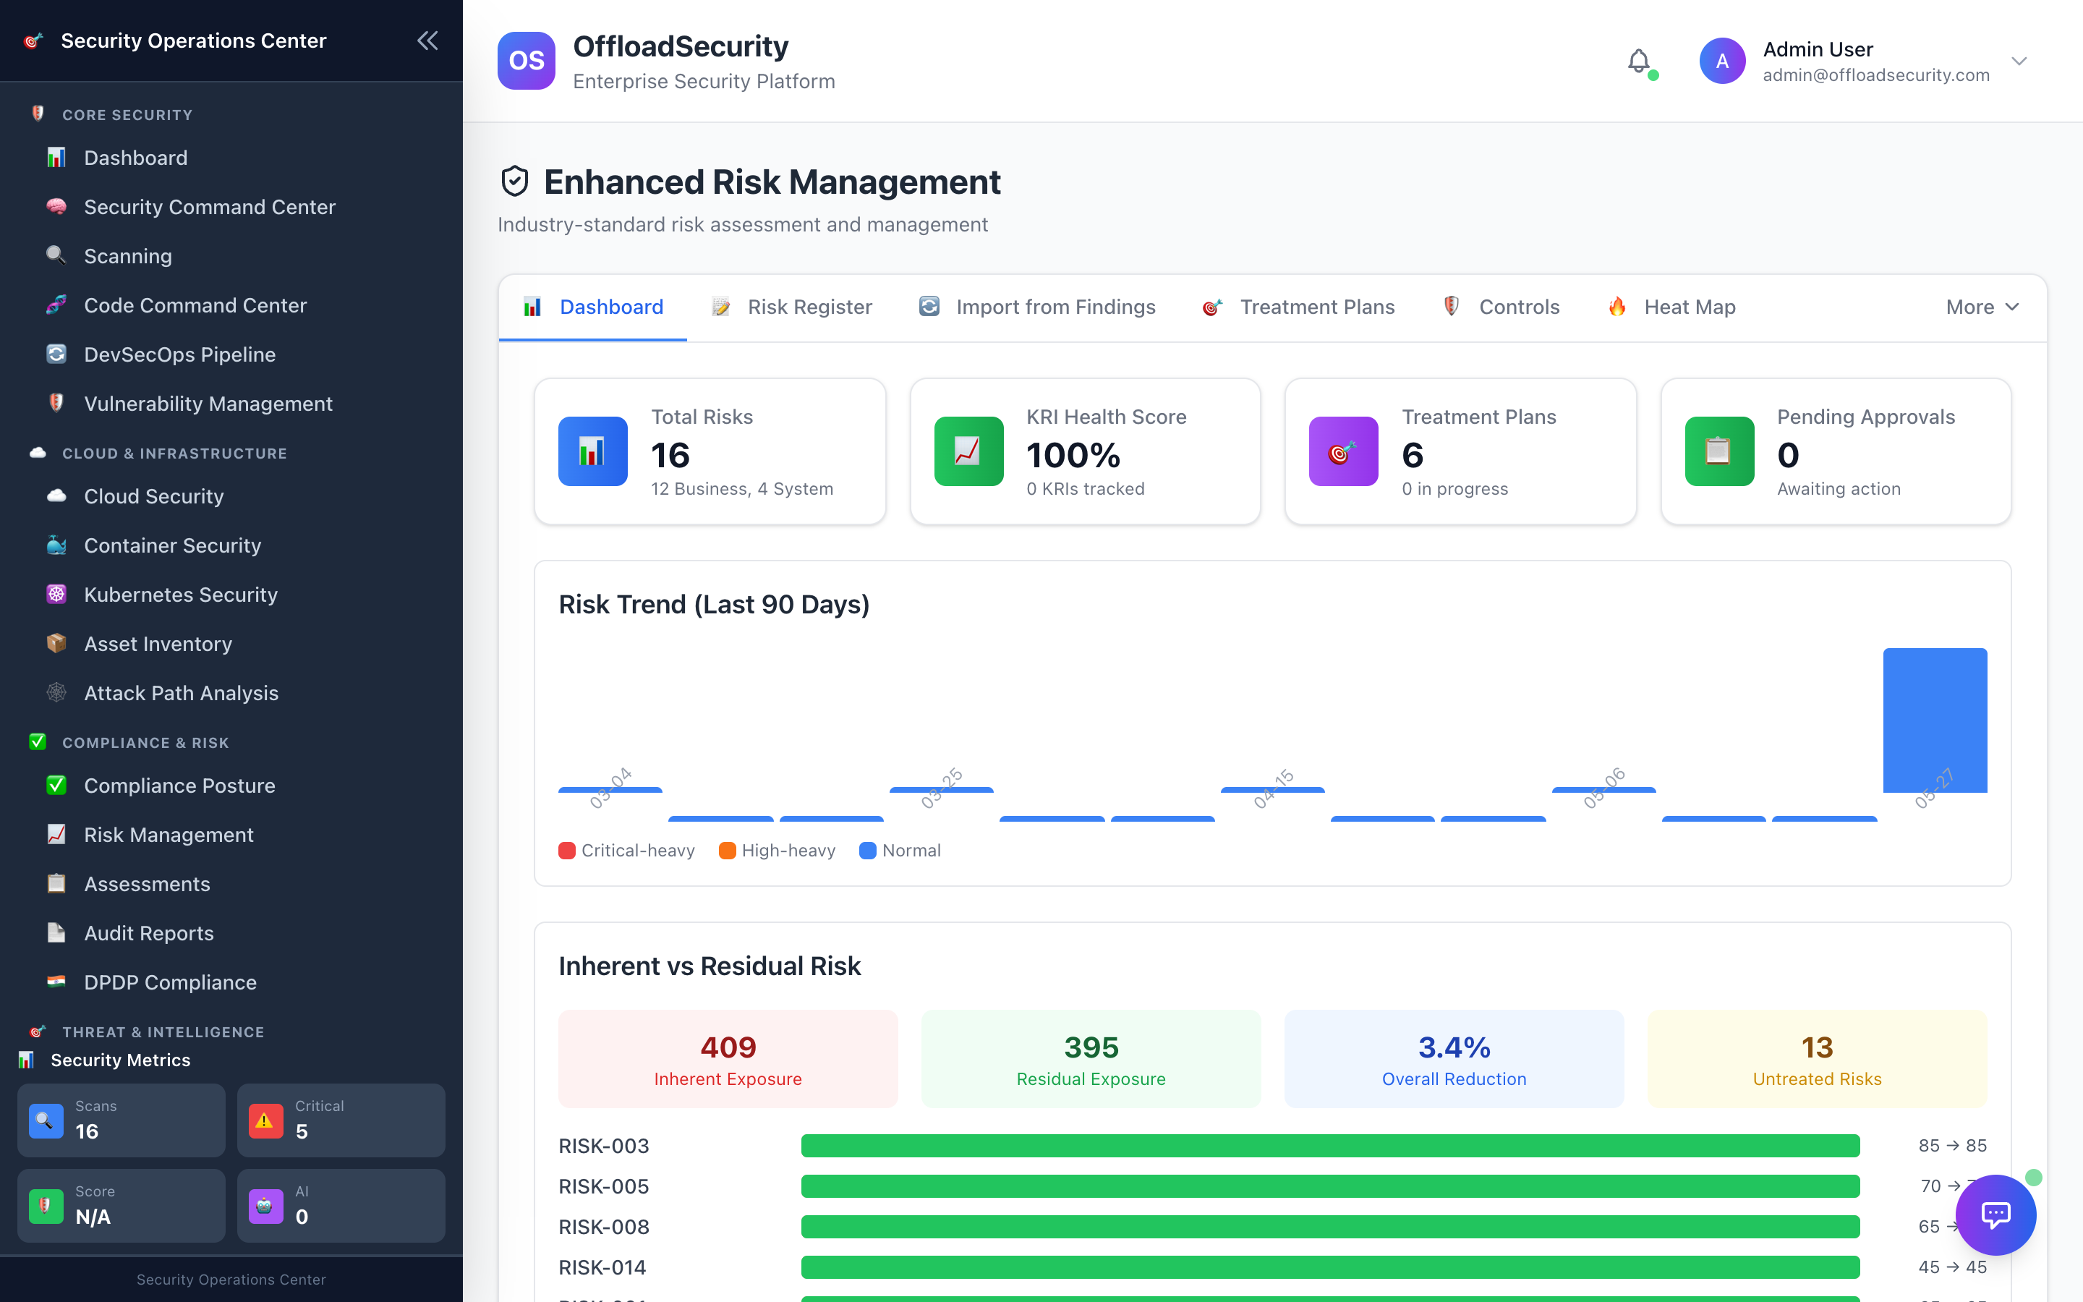This screenshot has width=2083, height=1302.
Task: Click Audit Reports document icon
Action: pyautogui.click(x=56, y=932)
